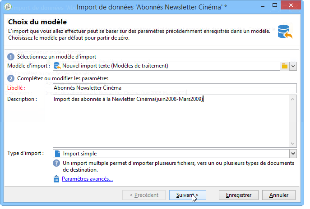Viewport: 310px width, 209px height.
Task: Click the Description scrollbar up arrow
Action: [x=293, y=99]
